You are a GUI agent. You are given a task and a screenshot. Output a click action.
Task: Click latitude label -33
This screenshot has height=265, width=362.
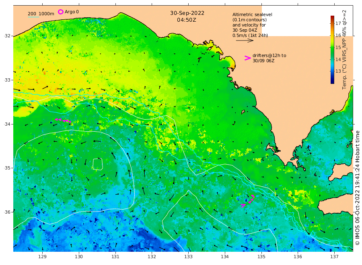[7, 80]
